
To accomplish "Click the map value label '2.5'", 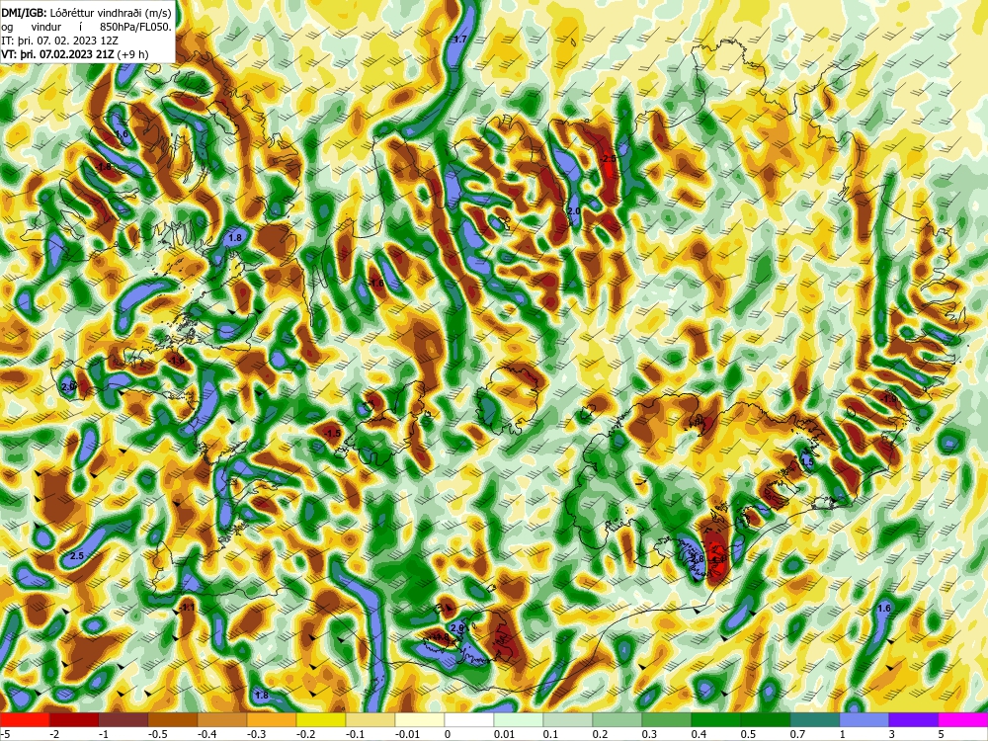I will tap(77, 555).
